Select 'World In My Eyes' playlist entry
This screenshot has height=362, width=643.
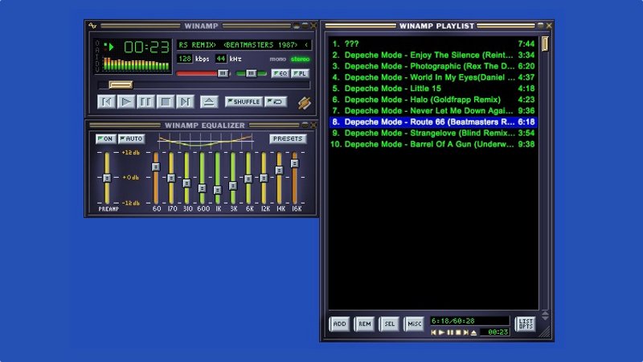coord(433,77)
